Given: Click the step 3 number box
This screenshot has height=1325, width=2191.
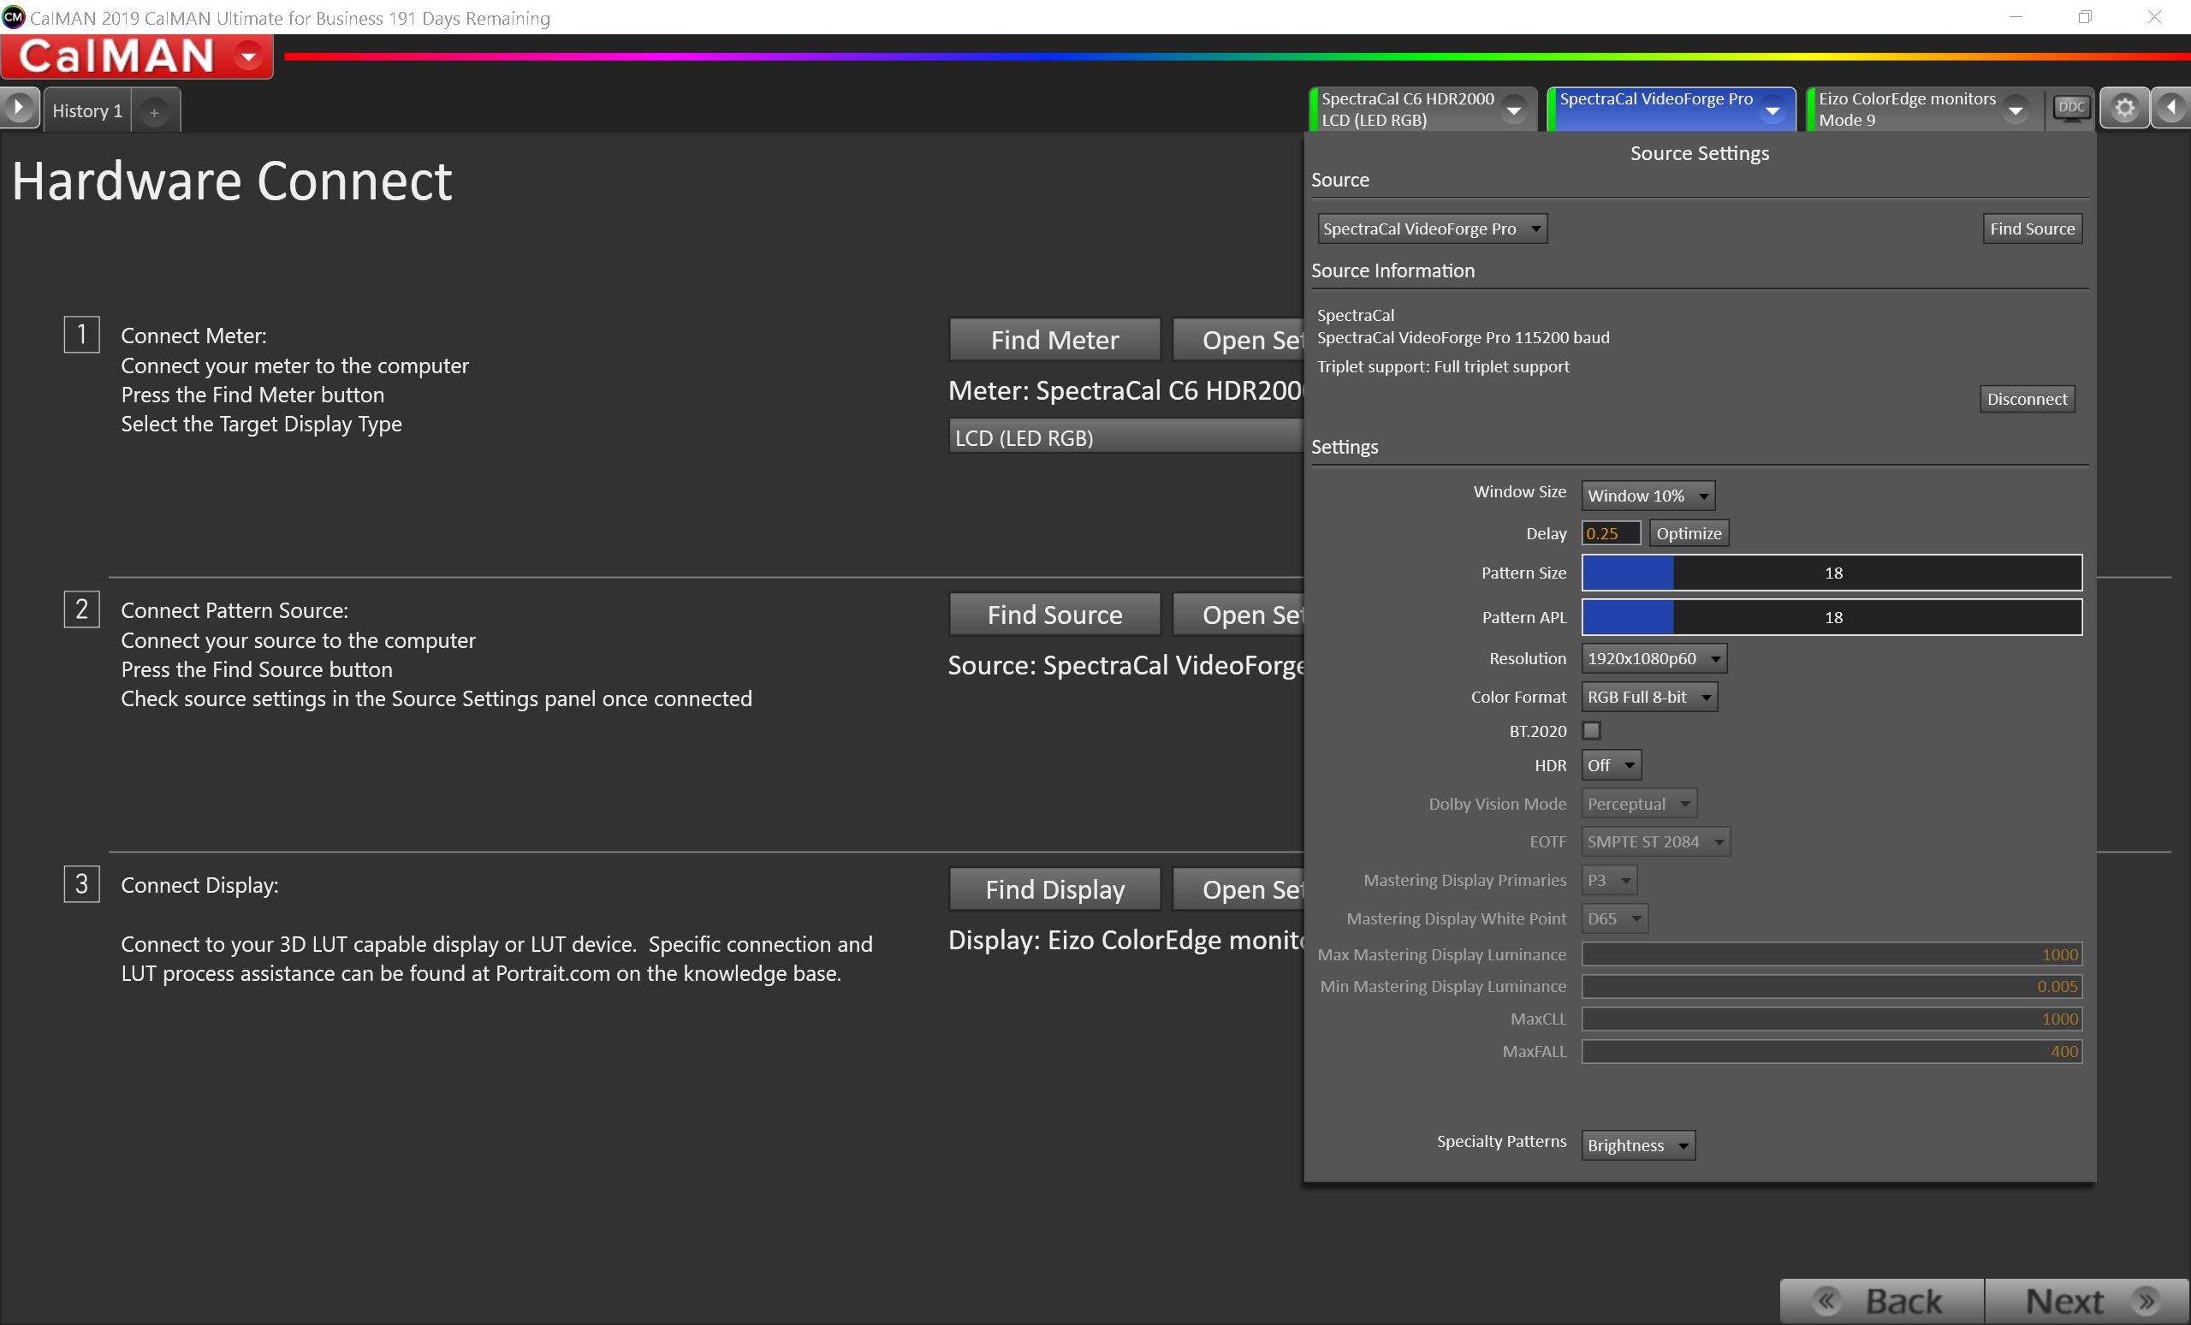Looking at the screenshot, I should [x=82, y=884].
